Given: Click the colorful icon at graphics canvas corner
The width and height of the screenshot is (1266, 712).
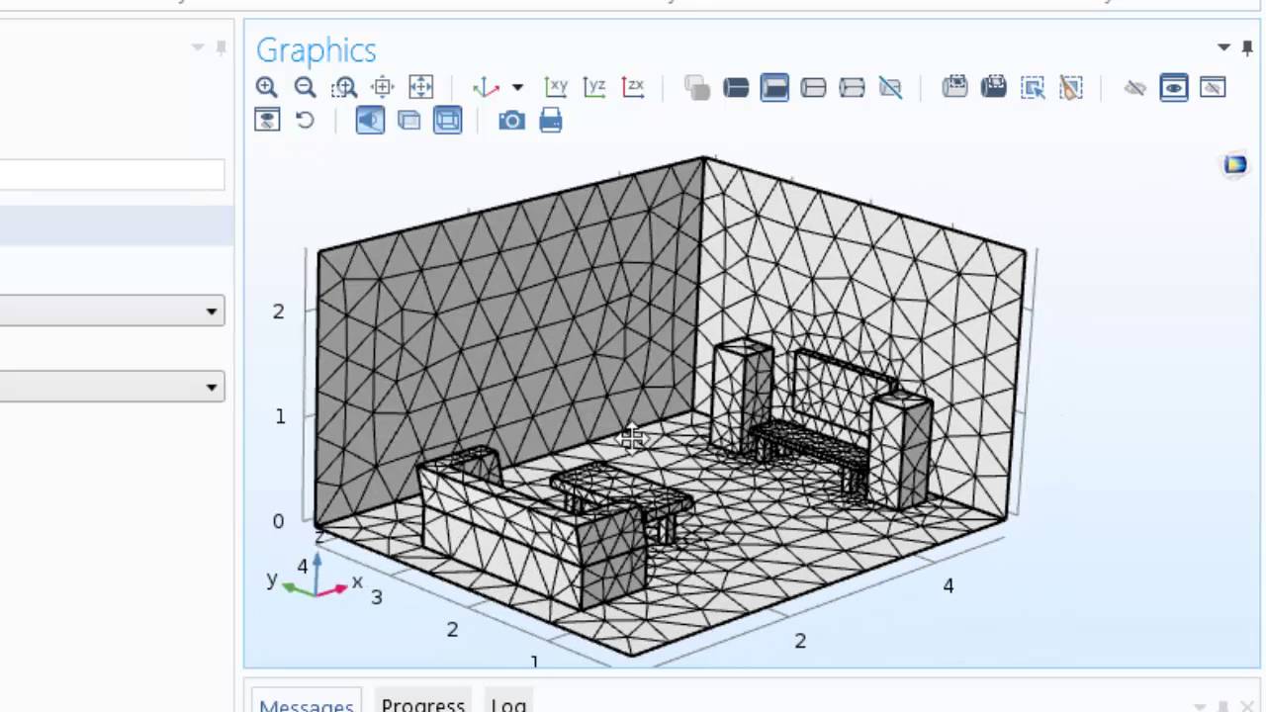Looking at the screenshot, I should (x=1235, y=164).
